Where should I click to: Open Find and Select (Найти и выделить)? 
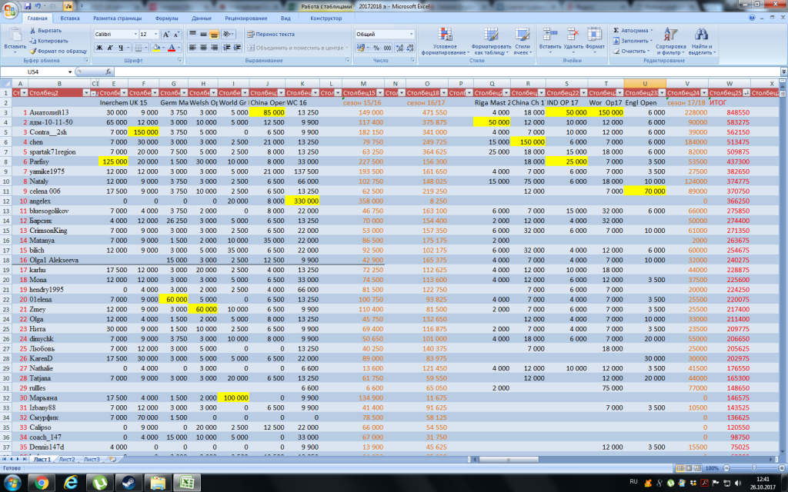coord(701,35)
